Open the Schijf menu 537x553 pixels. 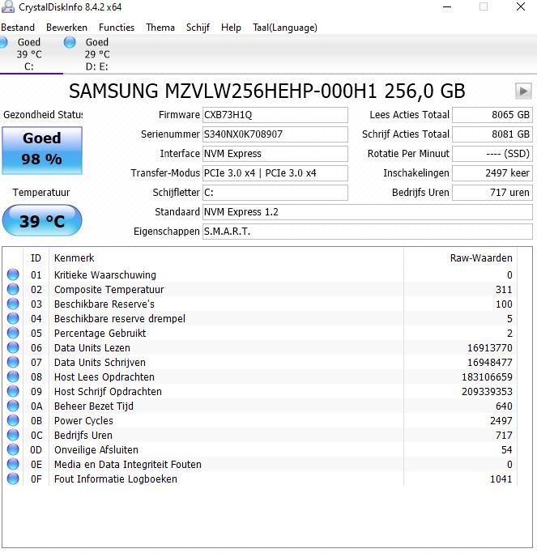pyautogui.click(x=198, y=28)
